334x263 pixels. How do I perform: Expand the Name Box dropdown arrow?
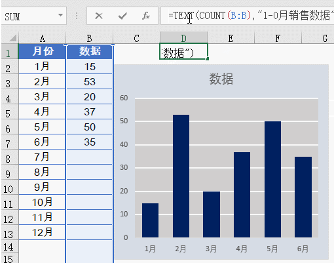[60, 15]
